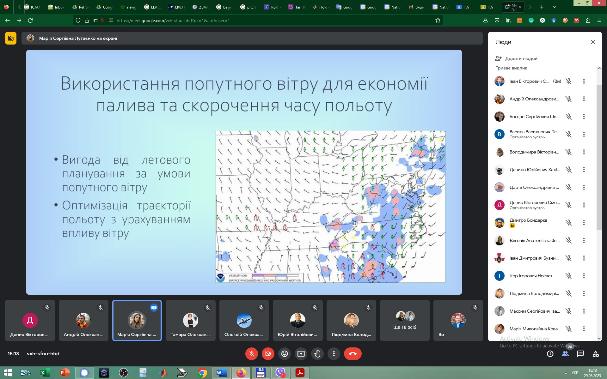Screen dimensions: 607x379
Task: Open Firefox application menu hamburger
Action: click(x=599, y=20)
